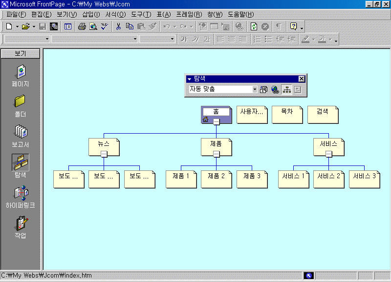The image size is (391, 282).
Task: Click Font Color swatch button
Action: tap(322, 39)
